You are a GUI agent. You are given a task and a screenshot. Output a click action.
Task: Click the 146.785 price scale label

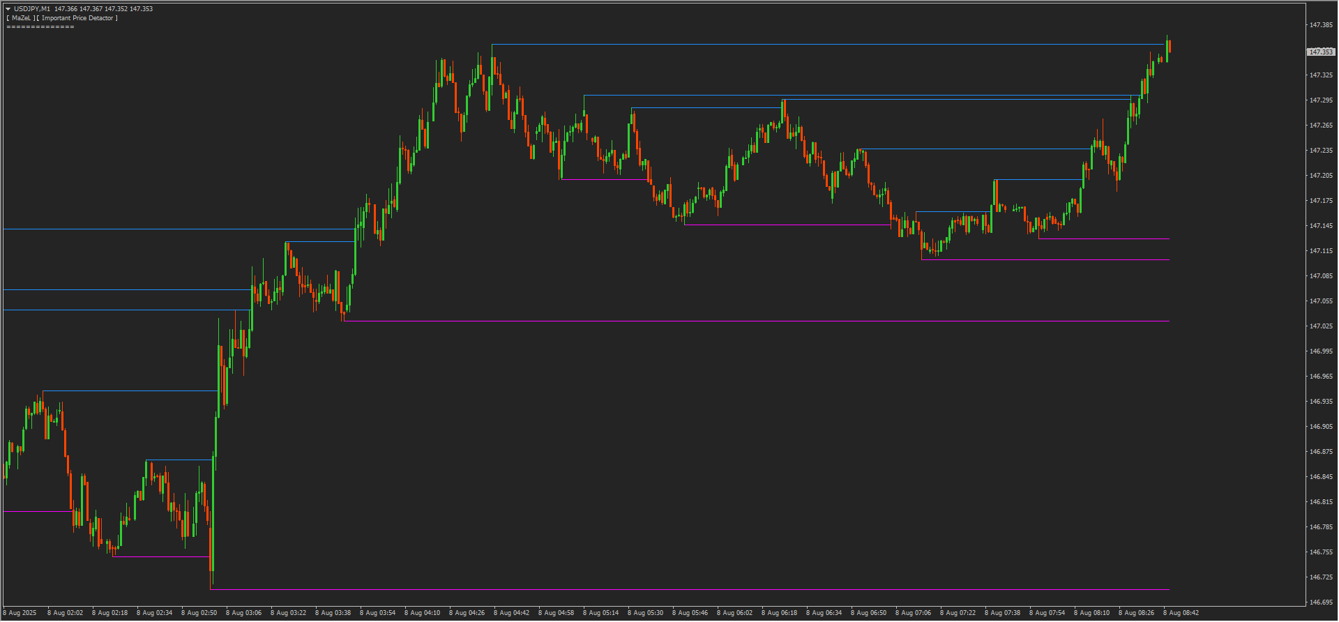pyautogui.click(x=1321, y=527)
